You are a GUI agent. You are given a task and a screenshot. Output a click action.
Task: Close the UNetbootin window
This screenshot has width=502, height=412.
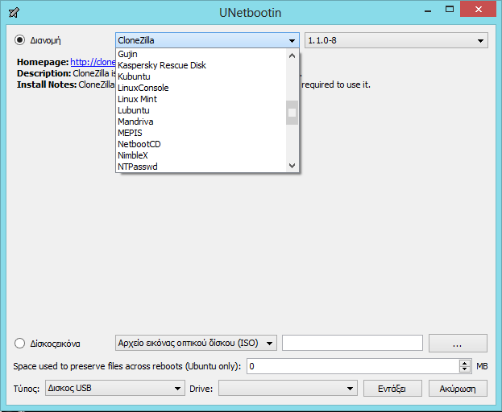tap(479, 9)
